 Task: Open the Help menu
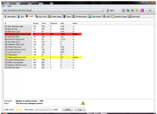pyautogui.click(x=9, y=6)
